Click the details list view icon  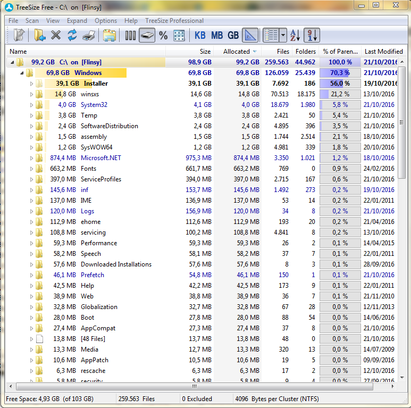(x=271, y=35)
